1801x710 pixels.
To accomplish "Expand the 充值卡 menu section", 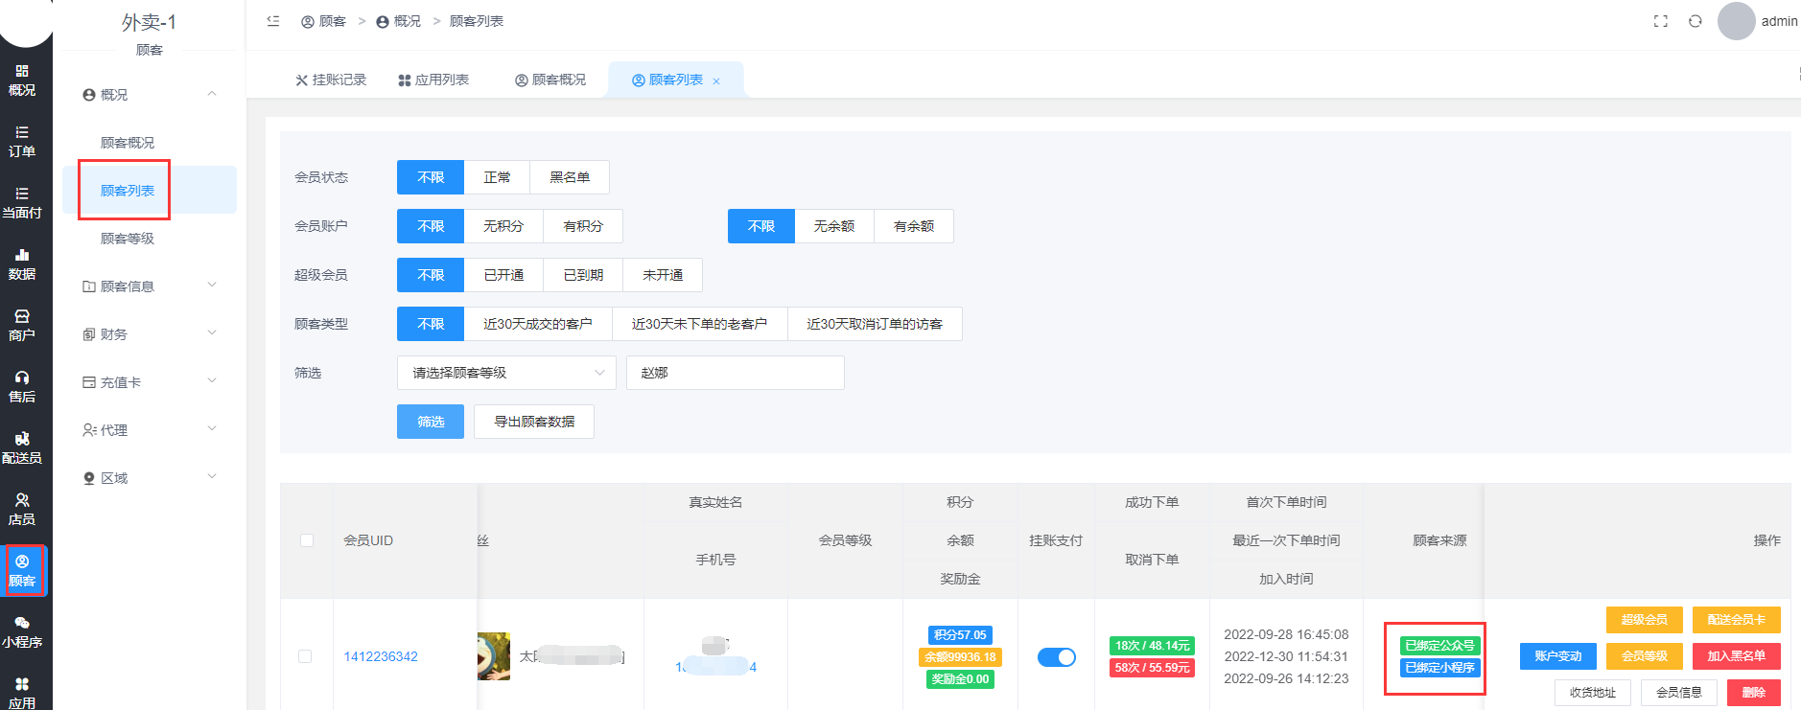I will point(149,382).
